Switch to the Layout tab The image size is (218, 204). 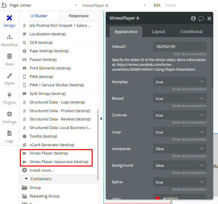[x=159, y=32]
